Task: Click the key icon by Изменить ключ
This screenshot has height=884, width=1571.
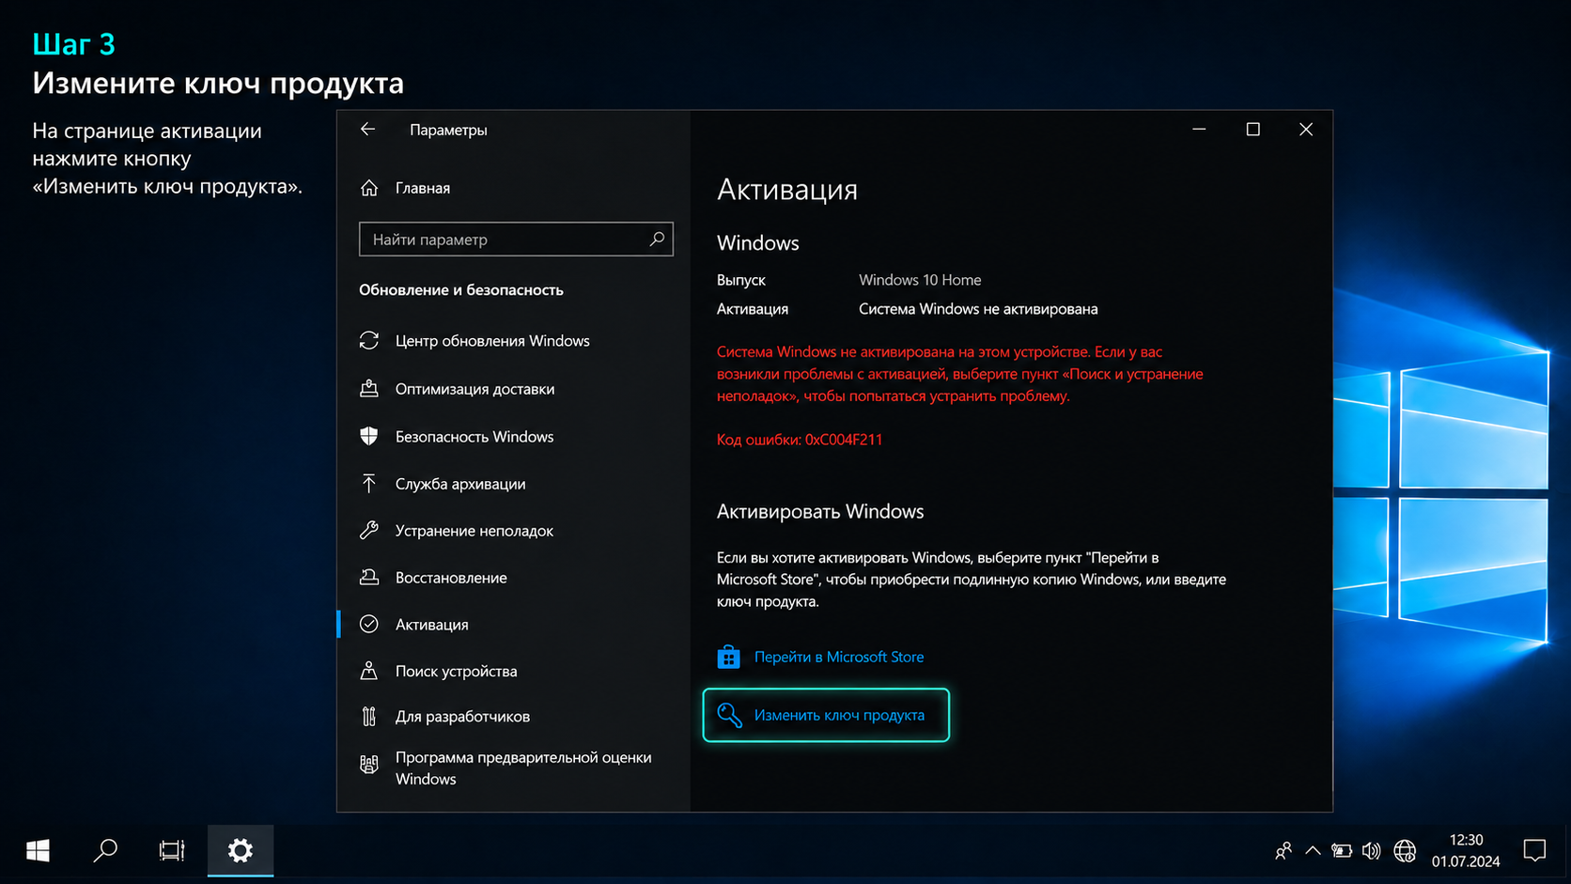Action: pyautogui.click(x=729, y=715)
